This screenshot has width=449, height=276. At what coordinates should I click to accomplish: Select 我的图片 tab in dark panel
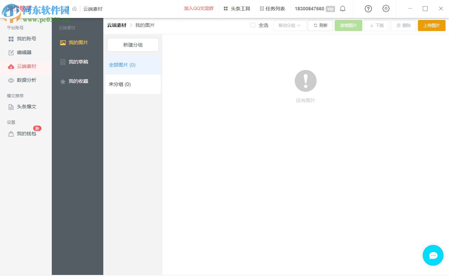pyautogui.click(x=77, y=43)
